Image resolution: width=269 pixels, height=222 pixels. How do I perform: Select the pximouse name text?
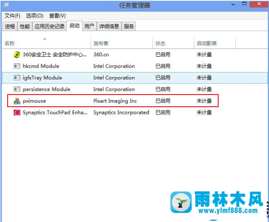coord(34,101)
